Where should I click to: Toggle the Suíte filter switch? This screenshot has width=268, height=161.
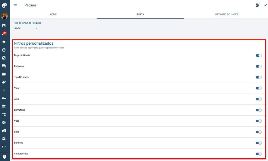pos(259,132)
